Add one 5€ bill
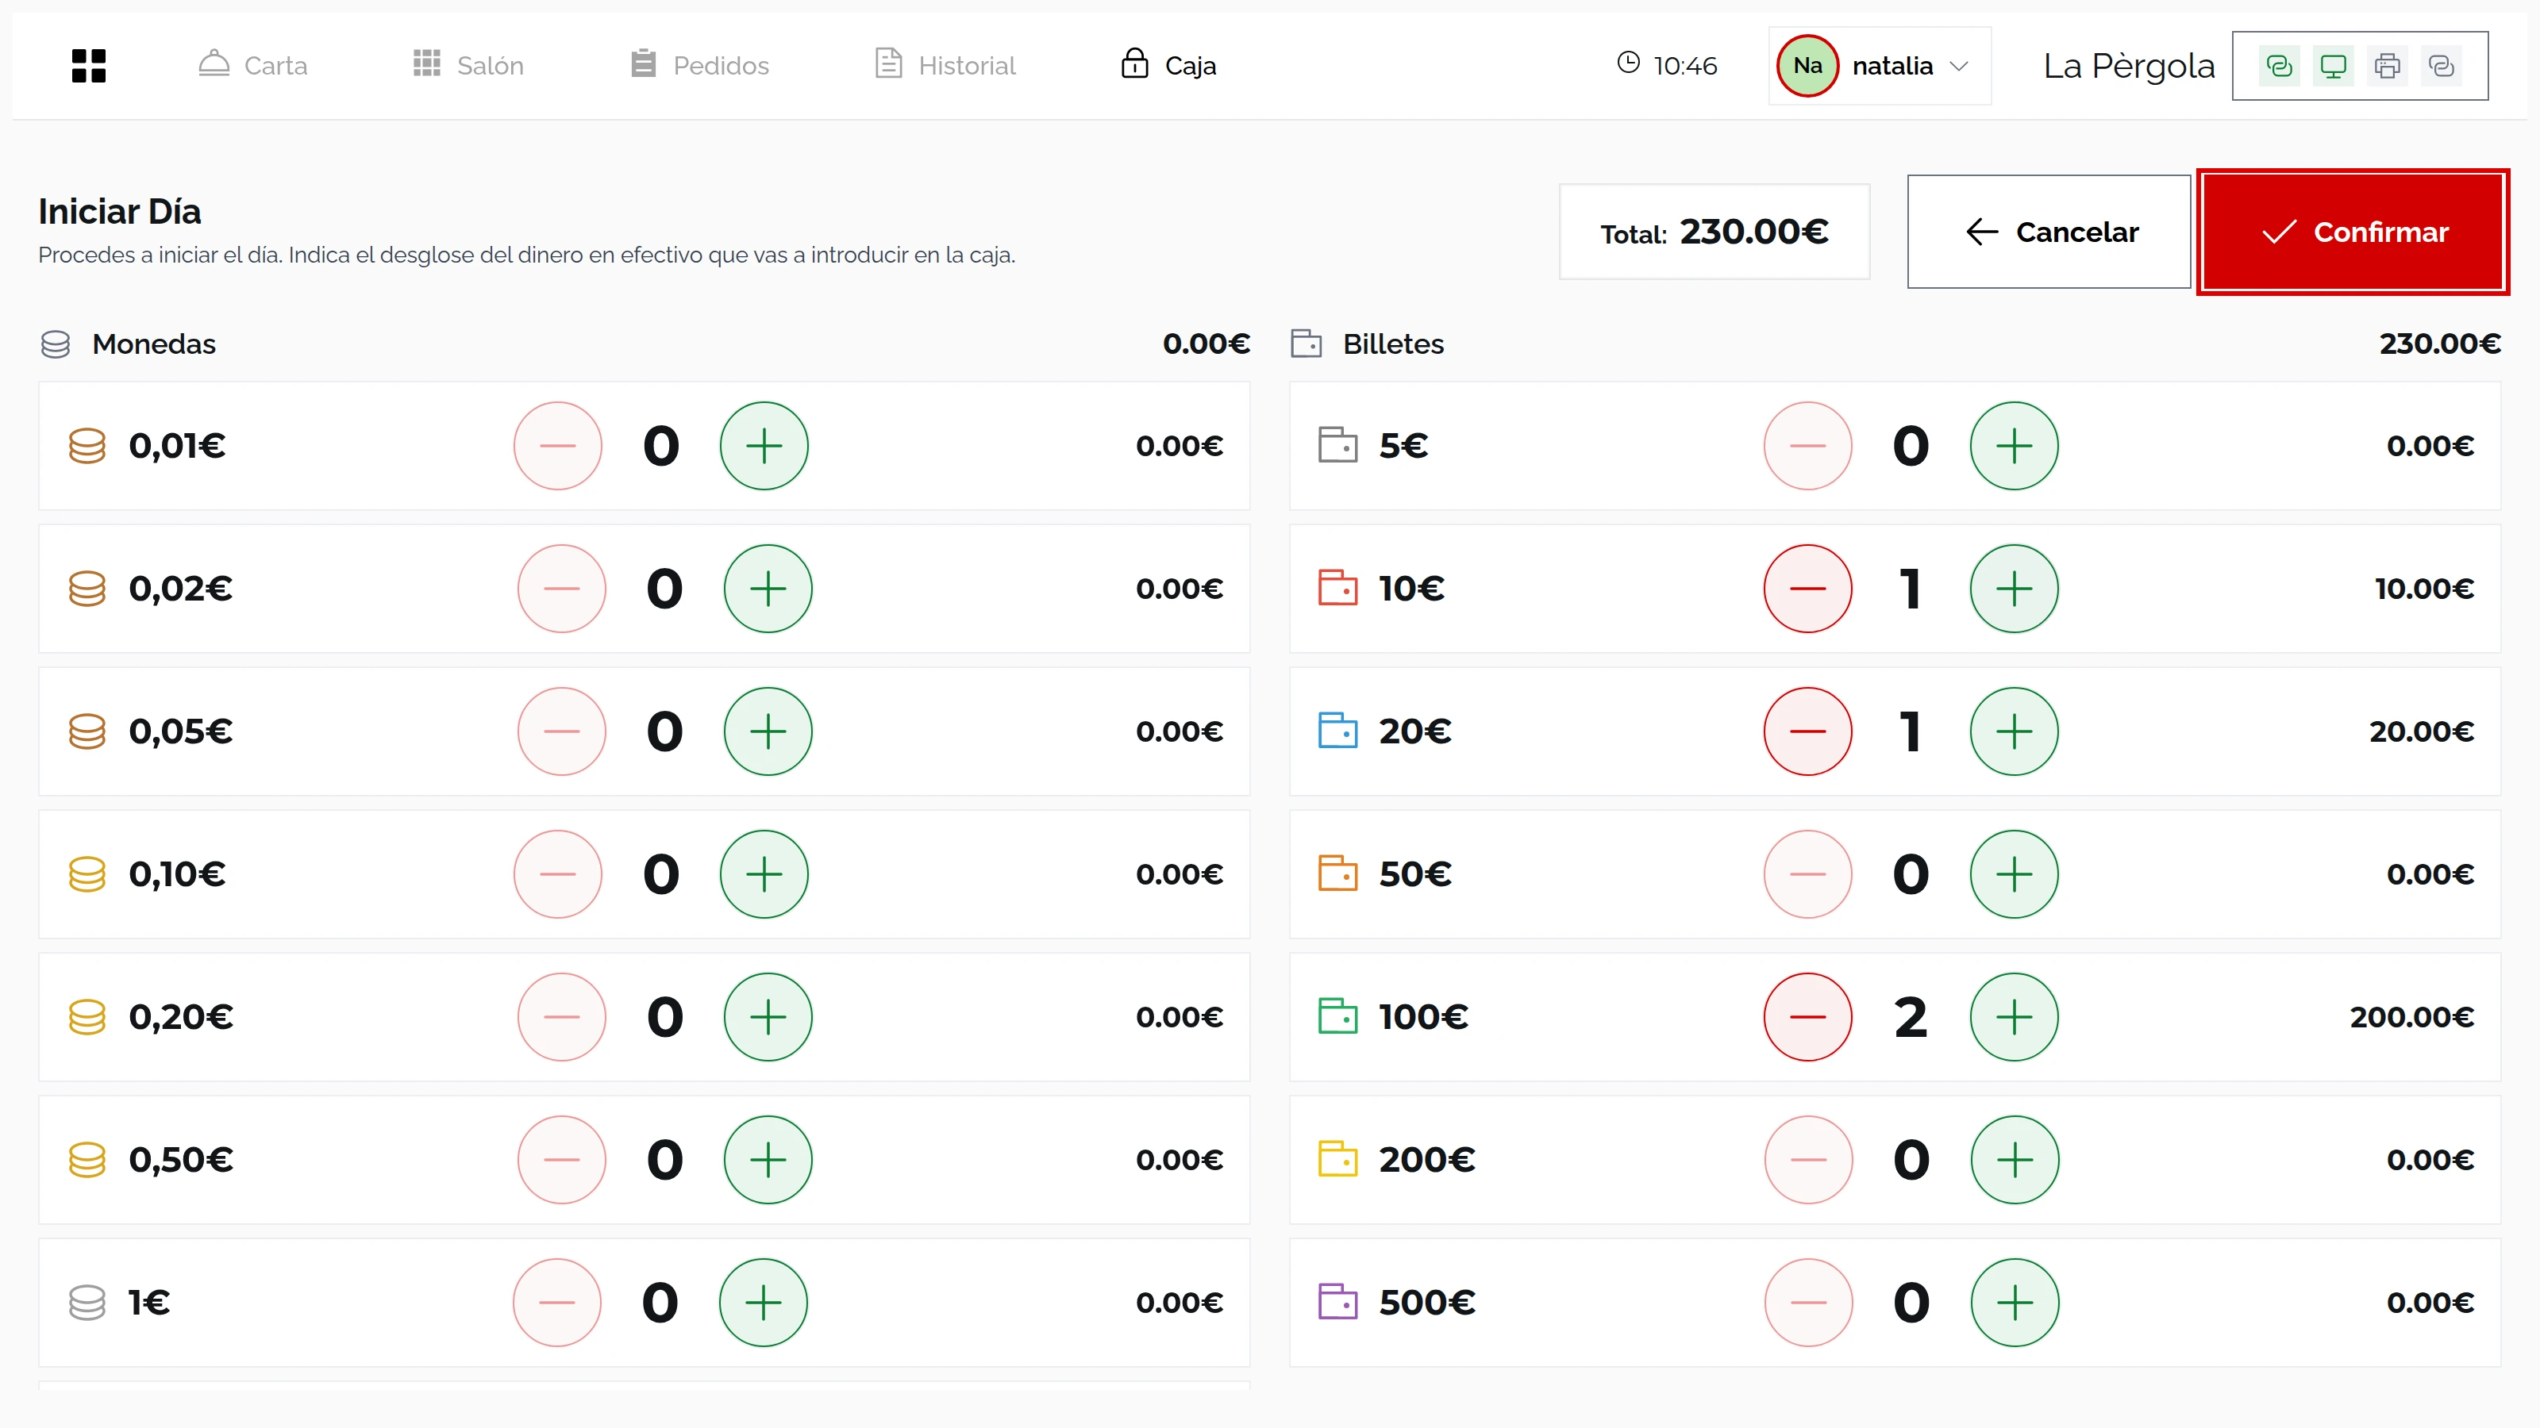 [x=2015, y=445]
